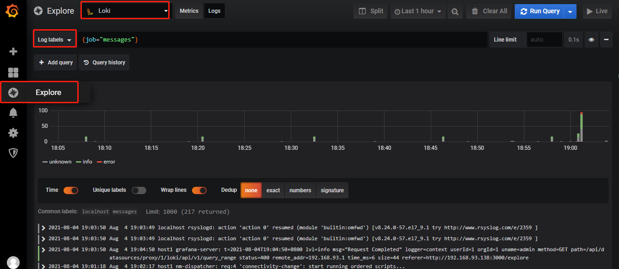Image resolution: width=619 pixels, height=269 pixels.
Task: Switch to the Metrics mode tab
Action: coord(189,11)
